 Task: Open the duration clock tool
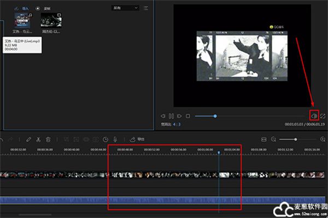[x=106, y=140]
